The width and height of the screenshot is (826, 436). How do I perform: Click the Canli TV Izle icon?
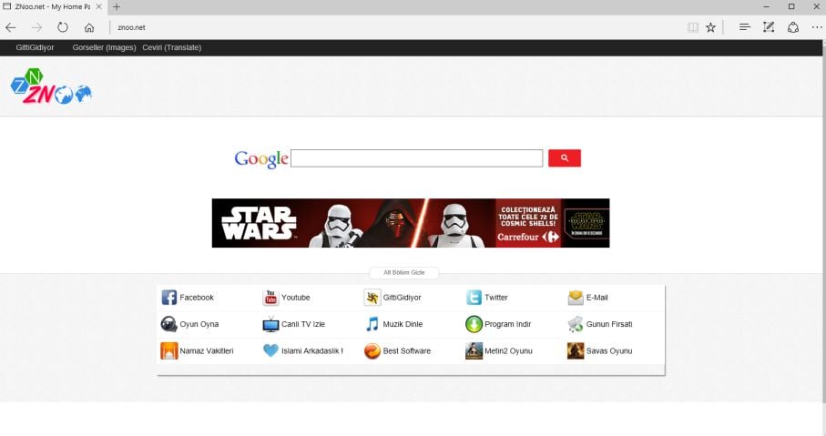point(270,324)
